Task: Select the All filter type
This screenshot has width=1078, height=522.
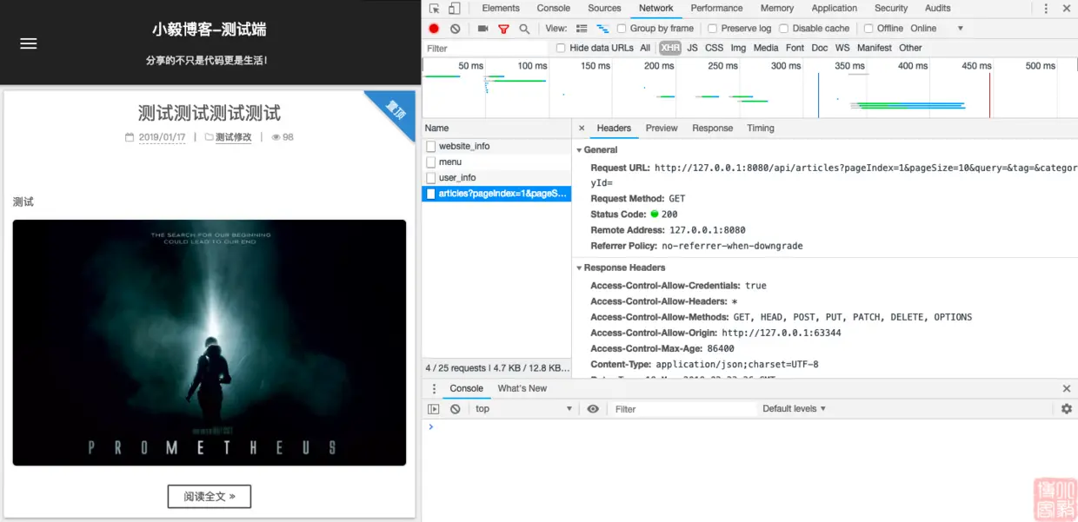Action: tap(645, 48)
